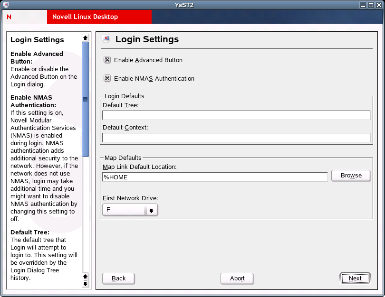Screen dimensions: 385x297
Task: Click the red Novell N logo
Action: [9, 17]
